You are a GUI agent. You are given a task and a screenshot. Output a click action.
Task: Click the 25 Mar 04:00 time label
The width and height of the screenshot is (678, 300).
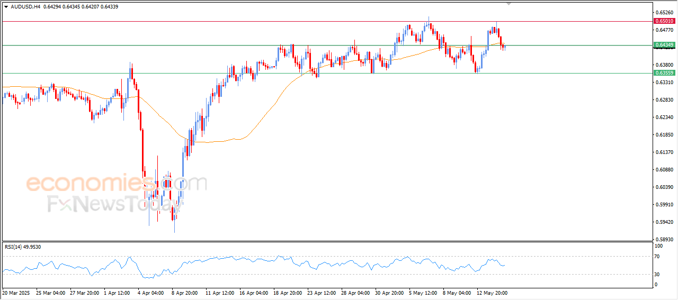click(50, 292)
